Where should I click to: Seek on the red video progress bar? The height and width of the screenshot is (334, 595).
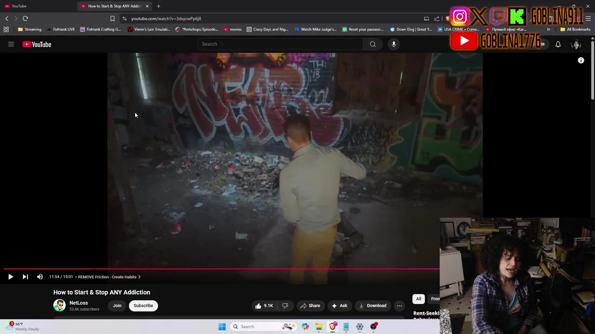[x=221, y=269]
